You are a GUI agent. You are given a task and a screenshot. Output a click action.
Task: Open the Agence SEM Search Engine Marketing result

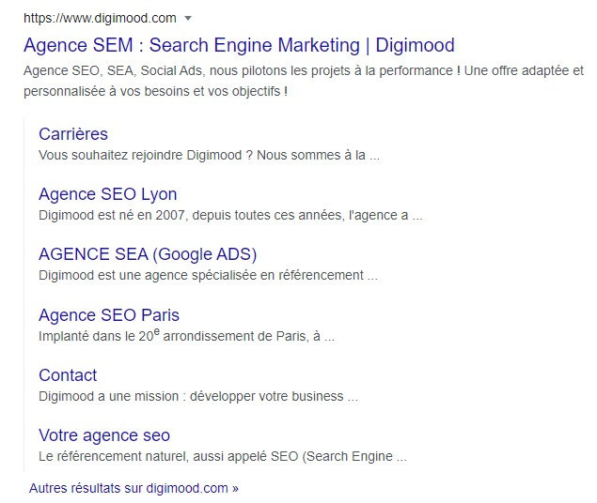[239, 45]
